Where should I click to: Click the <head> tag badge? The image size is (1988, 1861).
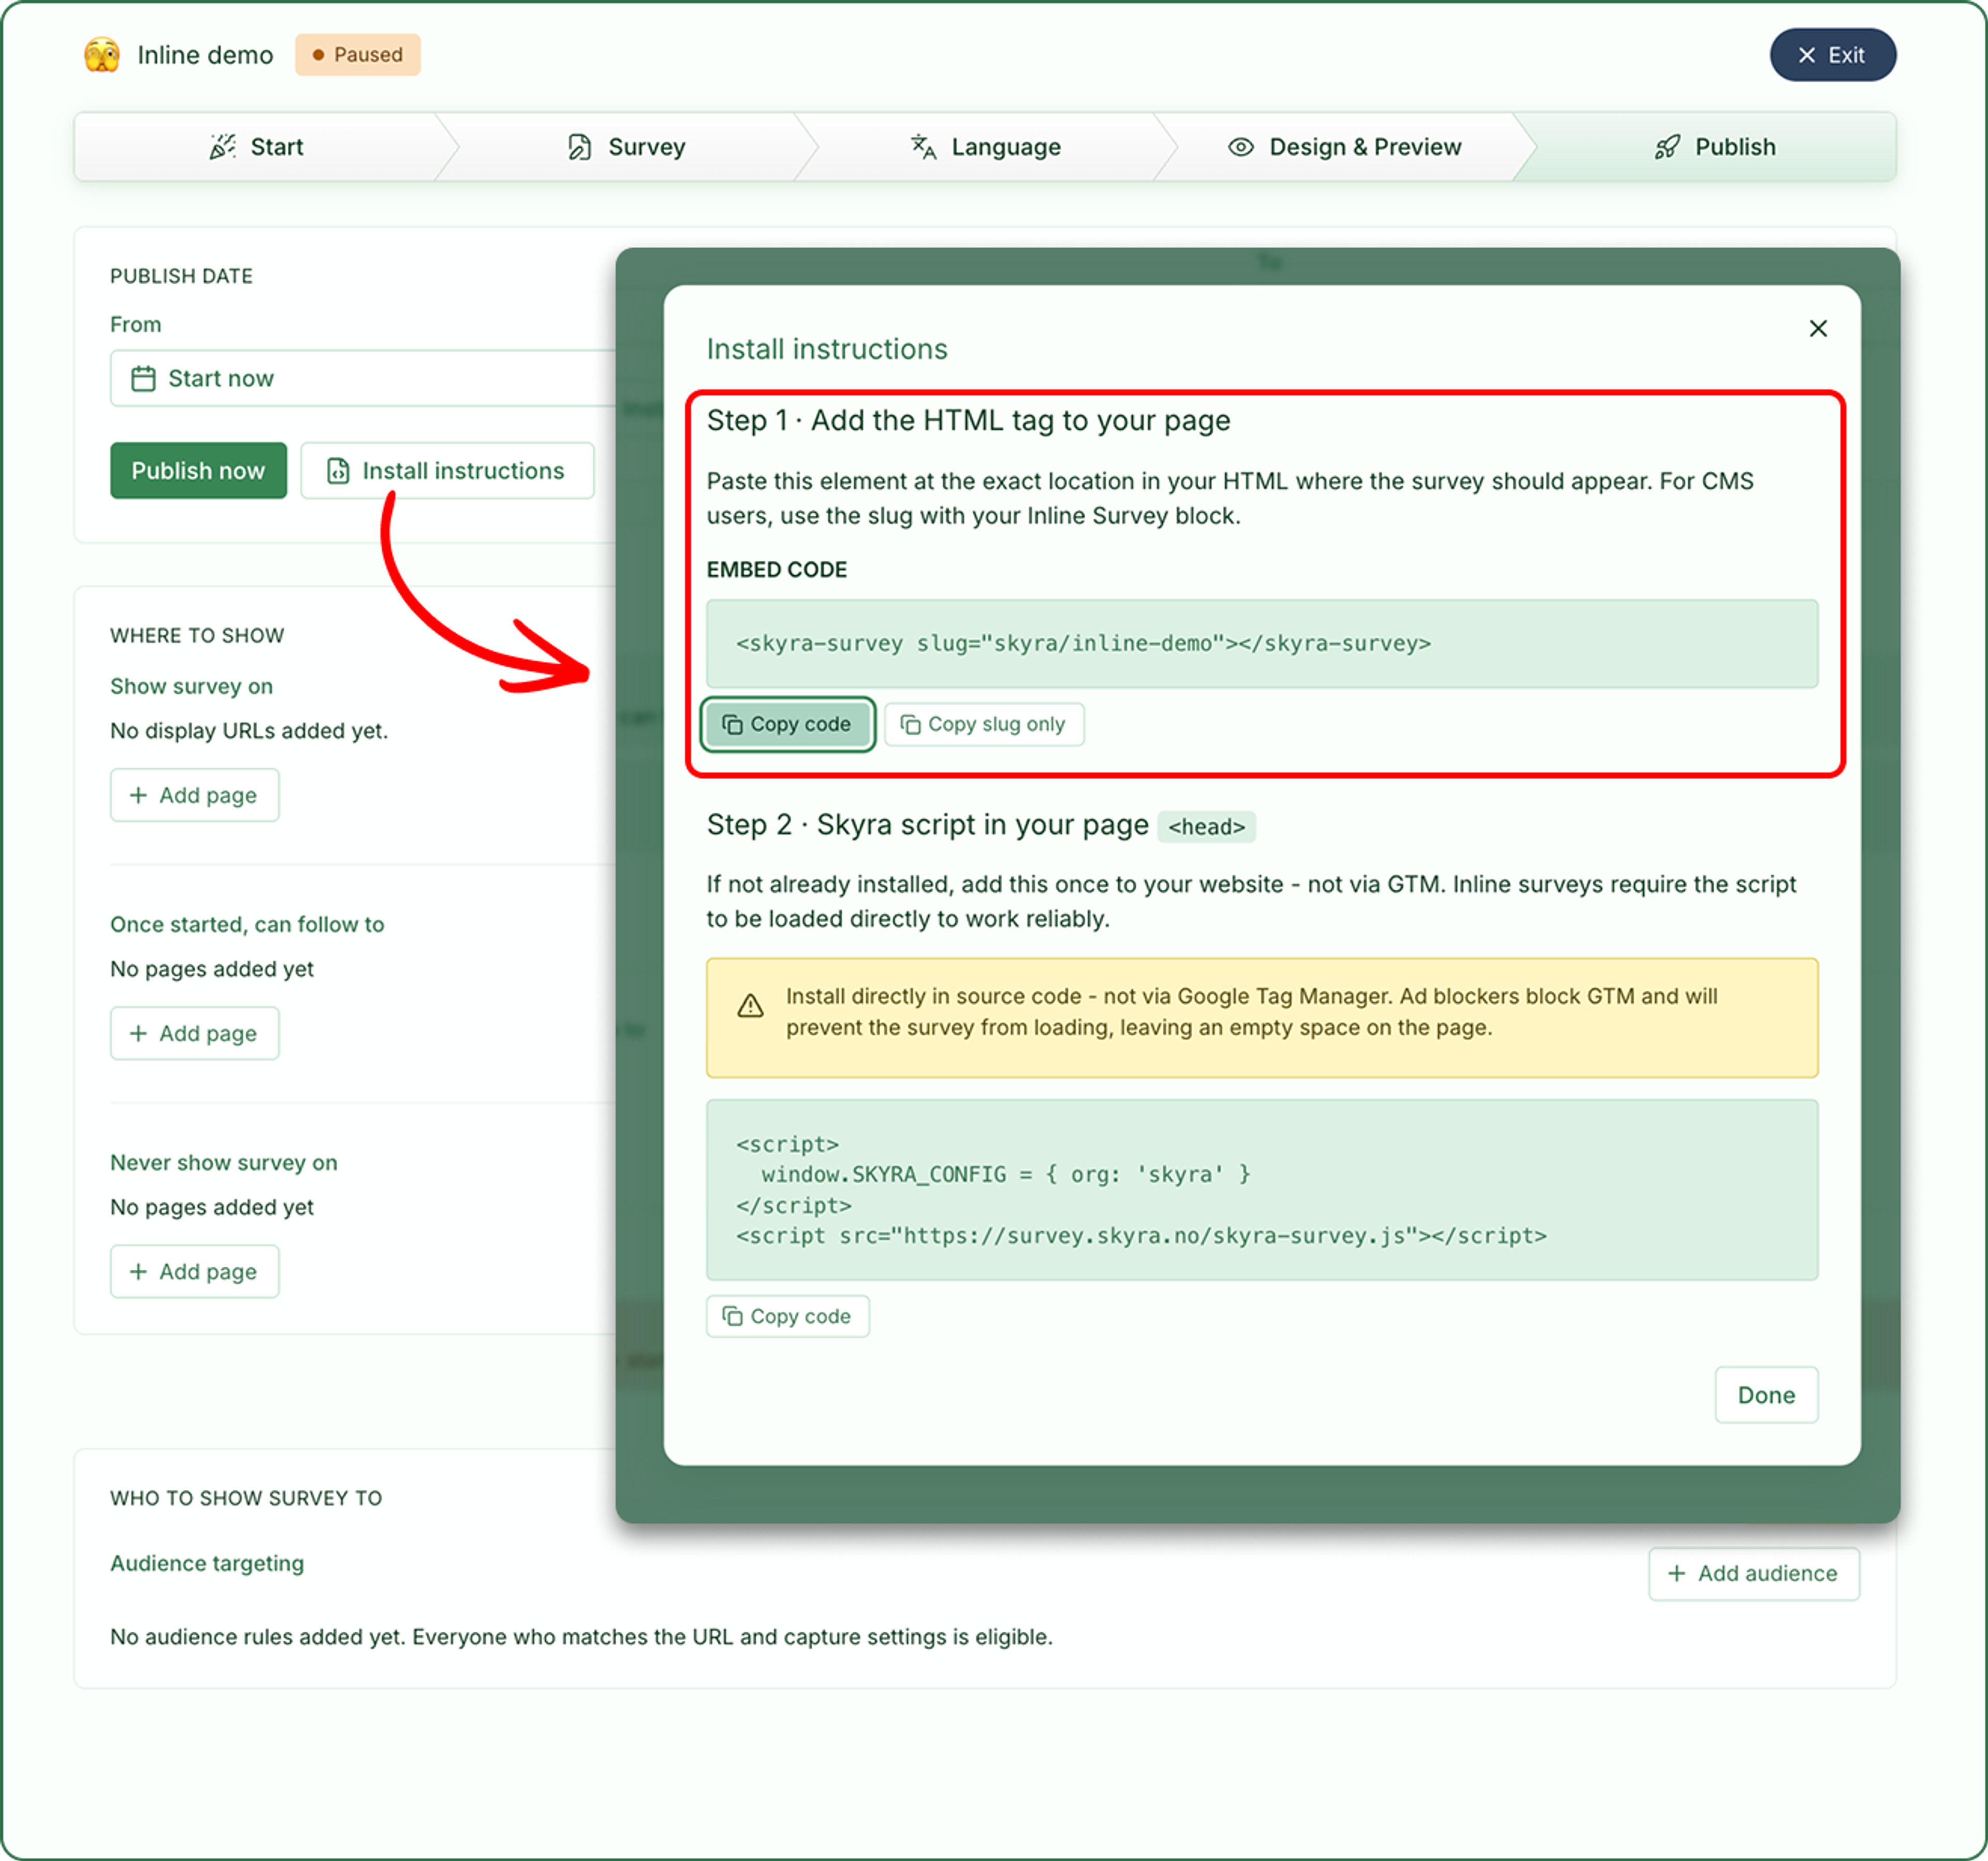click(1206, 826)
